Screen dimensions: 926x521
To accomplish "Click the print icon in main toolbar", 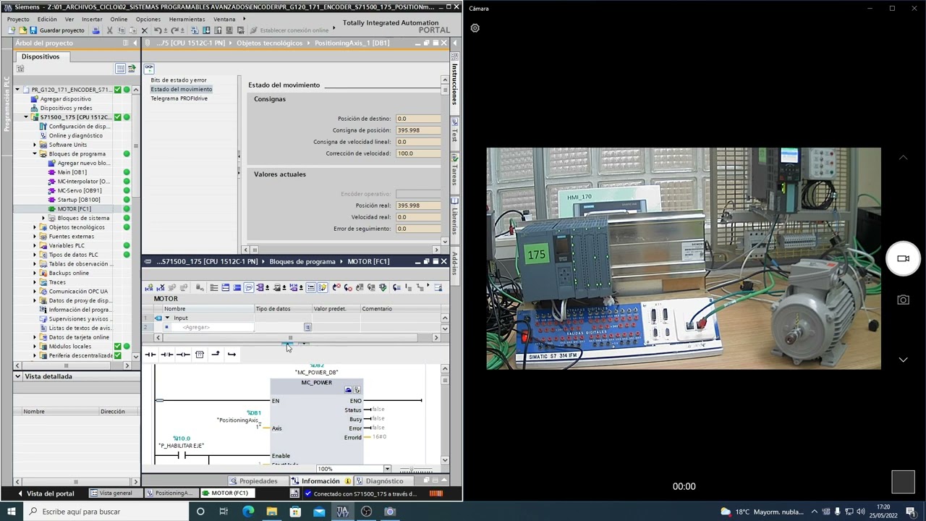I will (96, 30).
